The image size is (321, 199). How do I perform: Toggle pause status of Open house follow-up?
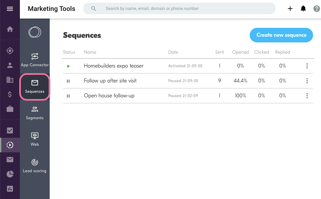coord(68,96)
